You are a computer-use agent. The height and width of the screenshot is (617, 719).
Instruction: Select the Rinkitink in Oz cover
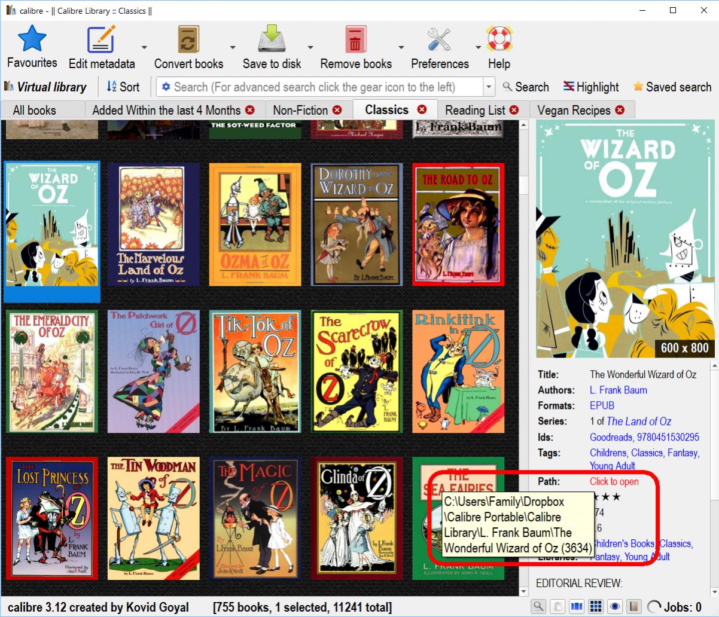(x=459, y=371)
